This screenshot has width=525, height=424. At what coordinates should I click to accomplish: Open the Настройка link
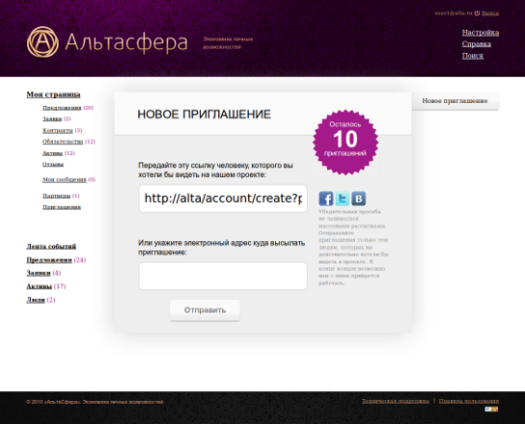pyautogui.click(x=481, y=33)
